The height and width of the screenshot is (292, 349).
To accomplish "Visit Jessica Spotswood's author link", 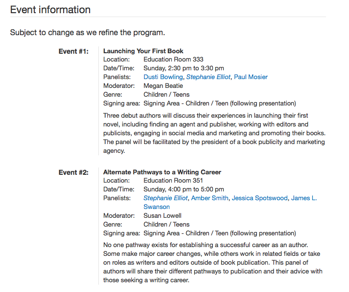I will (260, 198).
